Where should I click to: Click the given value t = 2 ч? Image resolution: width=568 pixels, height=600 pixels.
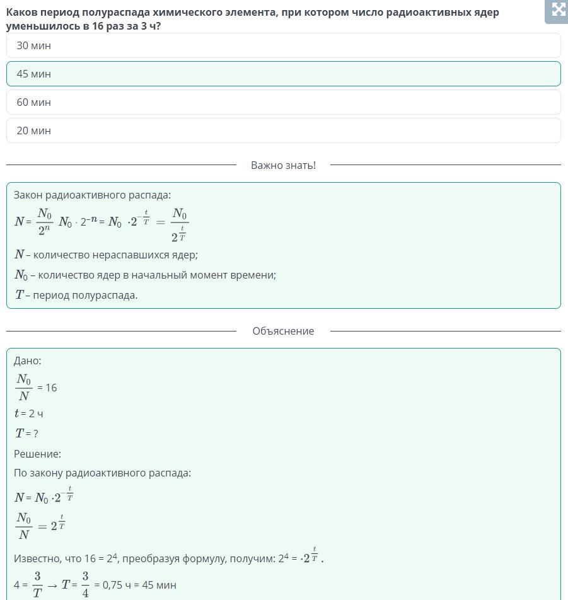tap(29, 413)
